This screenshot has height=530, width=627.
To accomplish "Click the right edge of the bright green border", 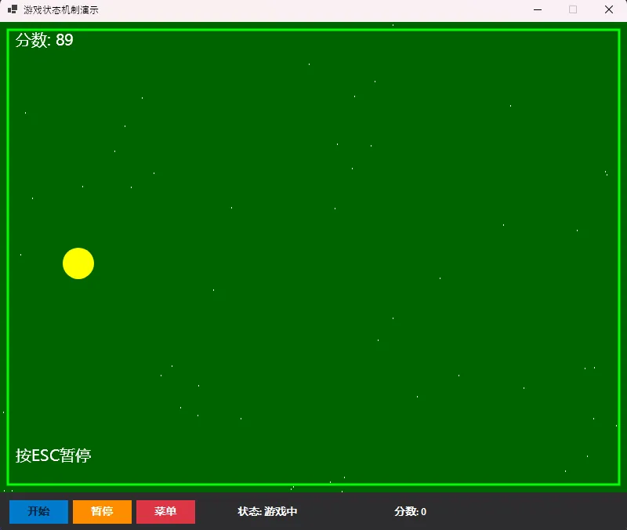I will 619,259.
